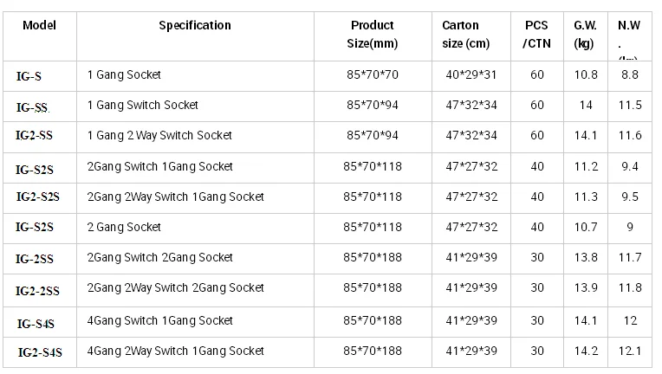Click '1 Gang 2 Way Switch Socket' cell

pyautogui.click(x=160, y=135)
